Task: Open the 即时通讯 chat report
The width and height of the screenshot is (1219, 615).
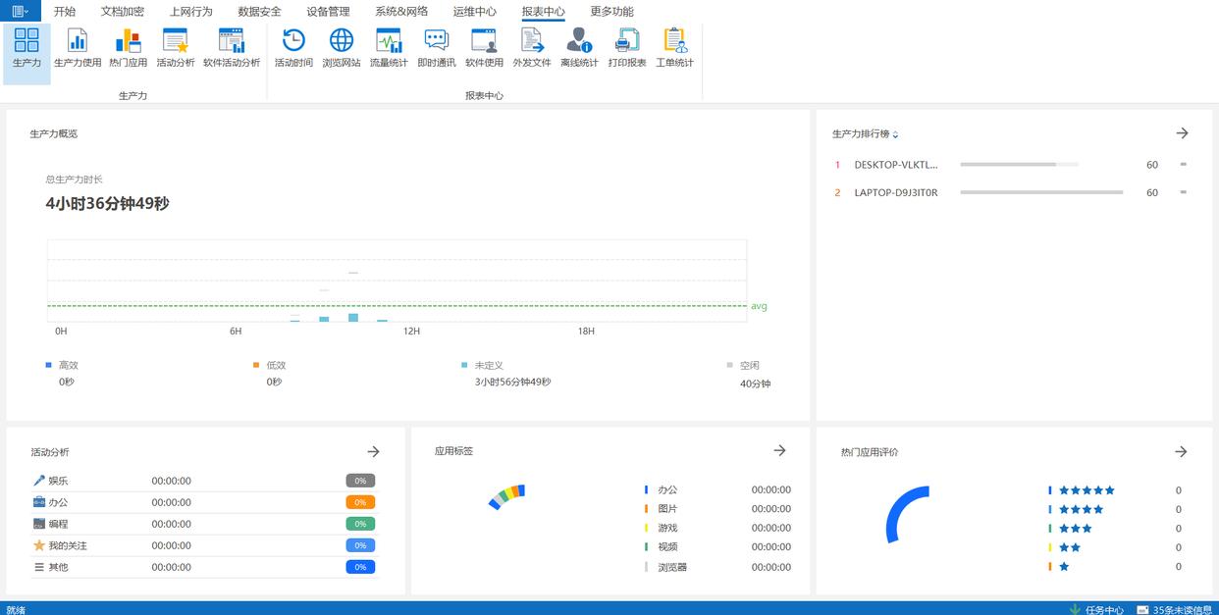Action: point(437,47)
